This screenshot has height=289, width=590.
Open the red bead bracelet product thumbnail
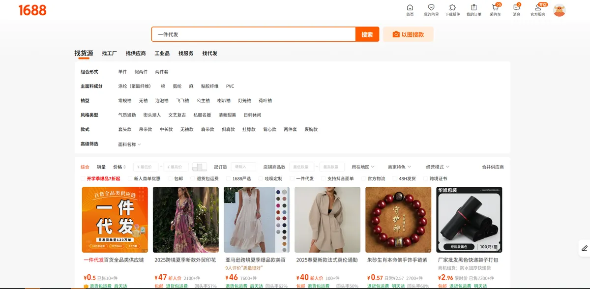[398, 220]
